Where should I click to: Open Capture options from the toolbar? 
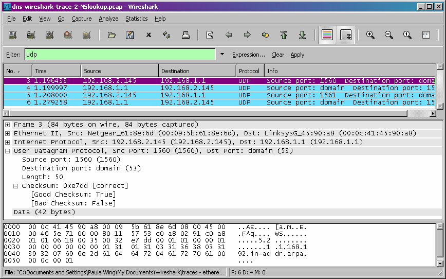31,35
